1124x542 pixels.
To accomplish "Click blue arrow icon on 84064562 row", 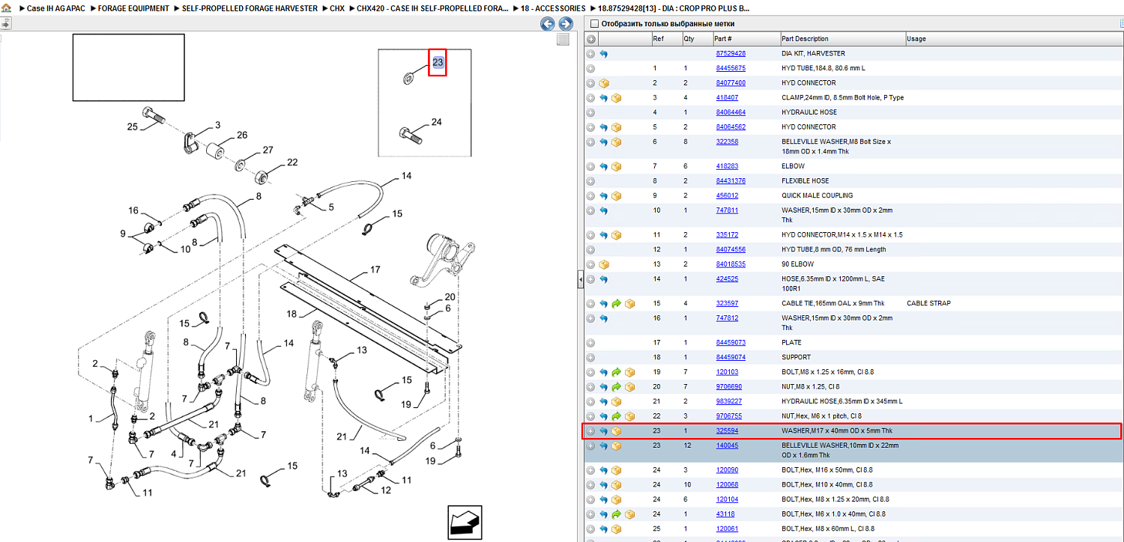I will (x=603, y=127).
